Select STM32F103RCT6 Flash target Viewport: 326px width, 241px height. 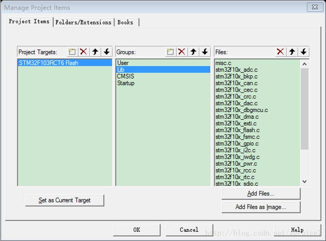point(65,63)
